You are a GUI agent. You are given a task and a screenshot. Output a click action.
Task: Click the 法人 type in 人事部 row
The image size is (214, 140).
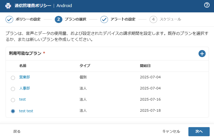(83, 88)
